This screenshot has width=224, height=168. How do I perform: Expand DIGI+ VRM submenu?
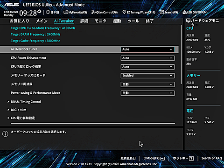point(17,110)
